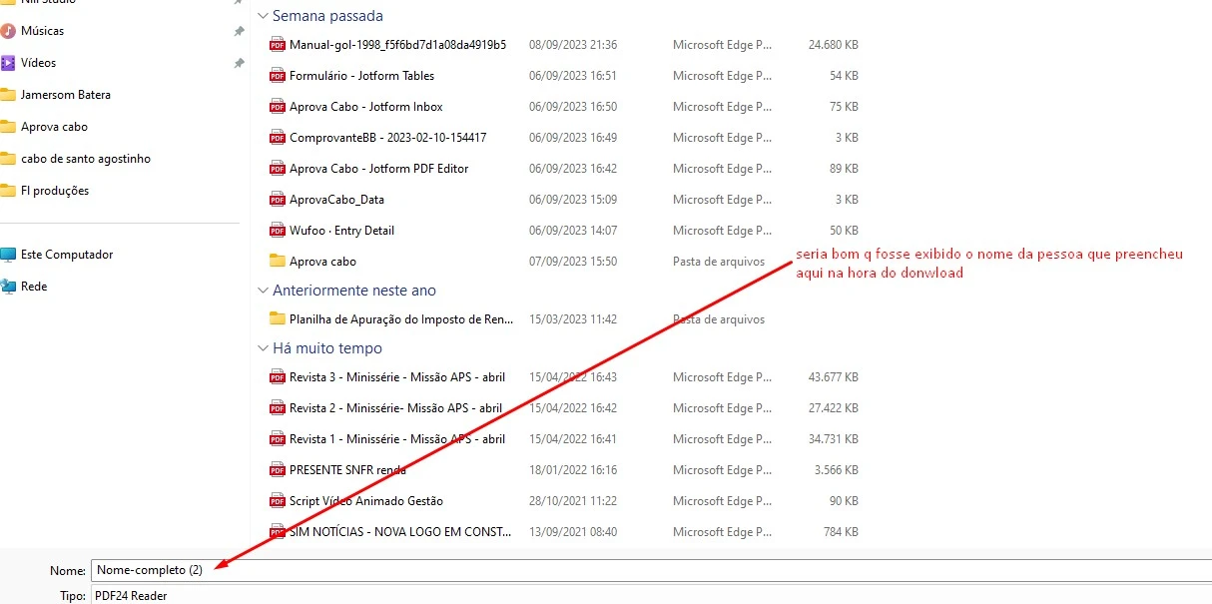Image resolution: width=1212 pixels, height=604 pixels.
Task: Collapse the Há muito tempo group
Action: pyautogui.click(x=263, y=347)
